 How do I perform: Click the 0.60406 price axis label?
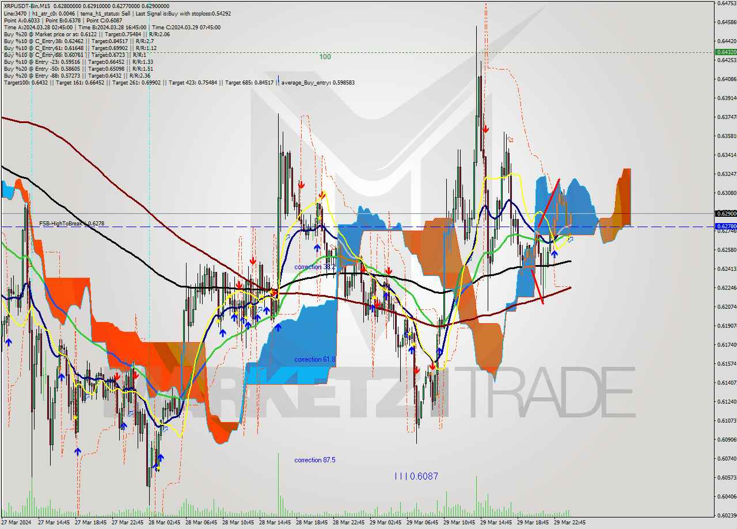[x=727, y=497]
